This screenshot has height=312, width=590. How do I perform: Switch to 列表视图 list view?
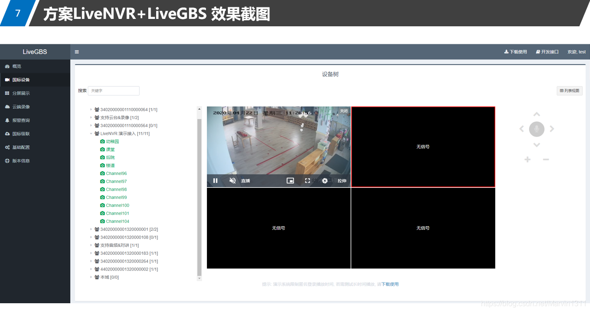pos(570,91)
